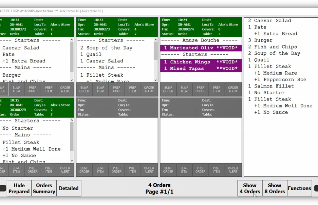The image size is (318, 205).
Task: Click '3 Burger' in summary list
Action: click(x=260, y=40)
